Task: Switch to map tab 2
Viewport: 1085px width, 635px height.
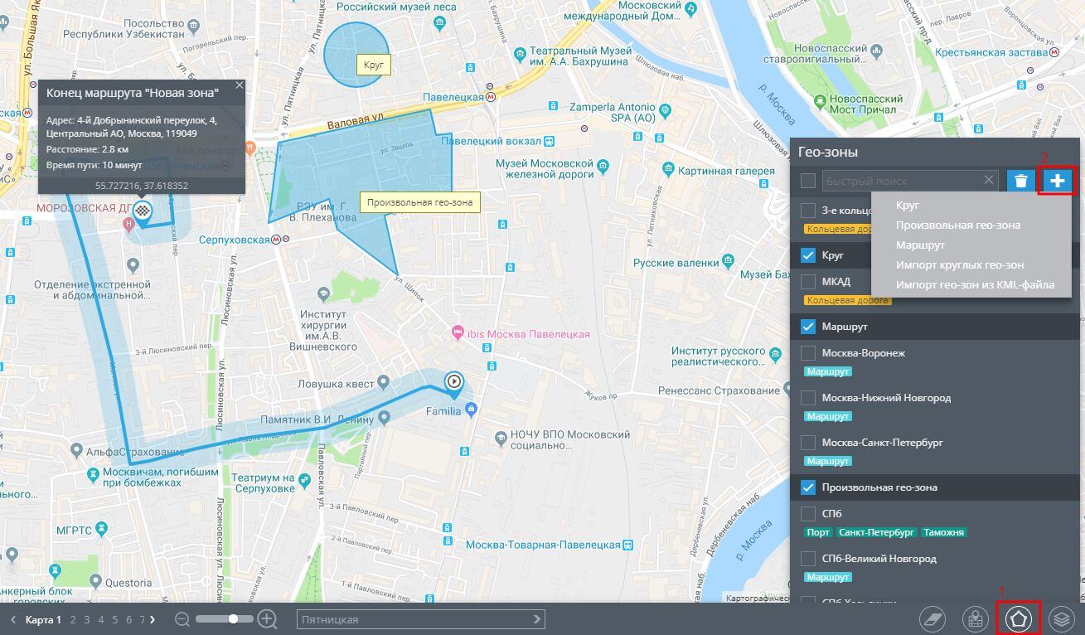Action: tap(73, 620)
